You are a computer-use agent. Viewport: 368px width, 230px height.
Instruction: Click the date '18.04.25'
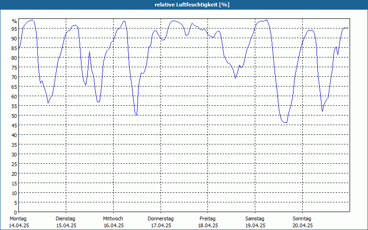coord(208,225)
